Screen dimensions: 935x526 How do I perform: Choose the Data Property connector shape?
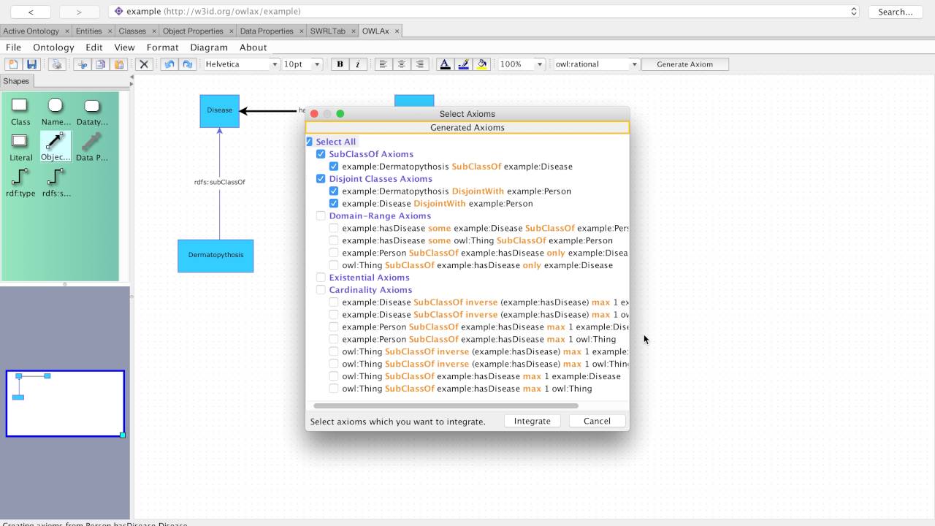(x=92, y=147)
